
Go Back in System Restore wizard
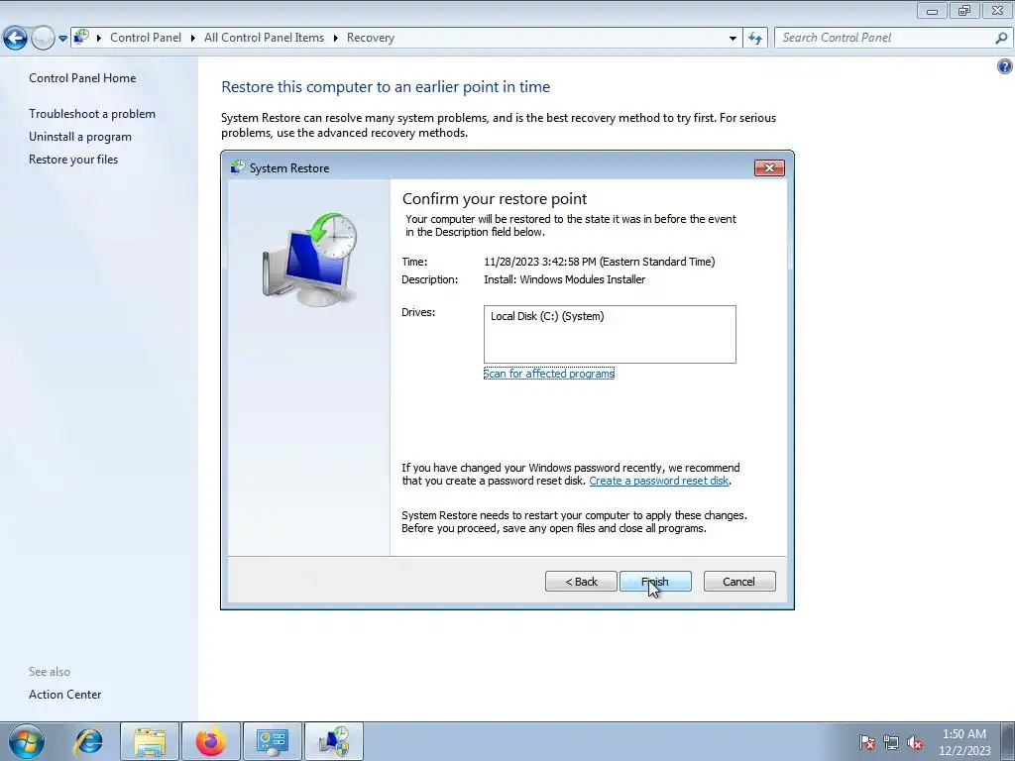[581, 582]
